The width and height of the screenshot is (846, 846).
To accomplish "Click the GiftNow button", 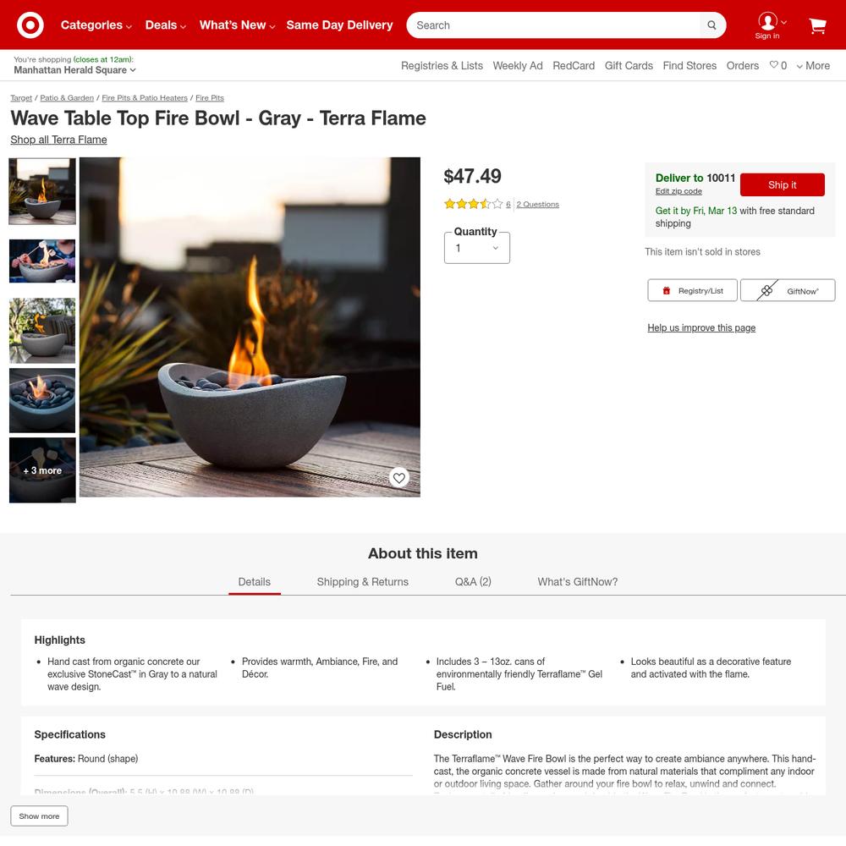I will tap(788, 290).
